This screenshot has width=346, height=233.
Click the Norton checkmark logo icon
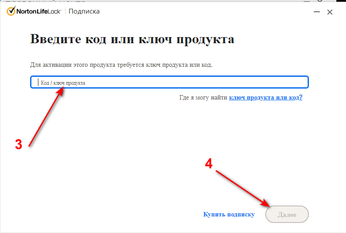point(11,12)
